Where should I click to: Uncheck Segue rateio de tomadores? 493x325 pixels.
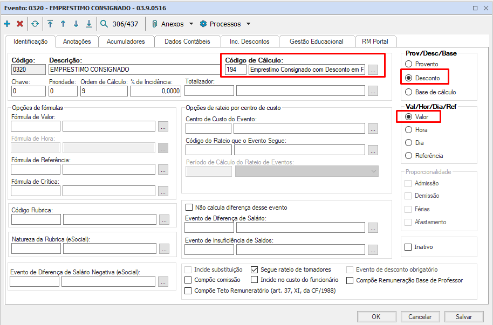click(x=255, y=269)
